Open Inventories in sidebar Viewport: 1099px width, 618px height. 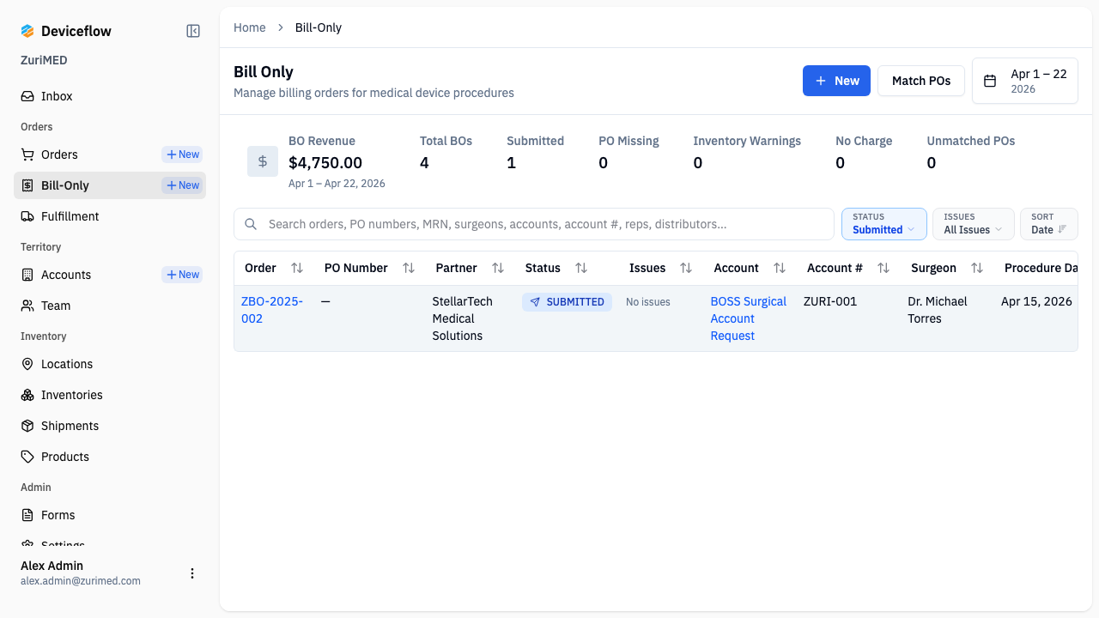110,395
